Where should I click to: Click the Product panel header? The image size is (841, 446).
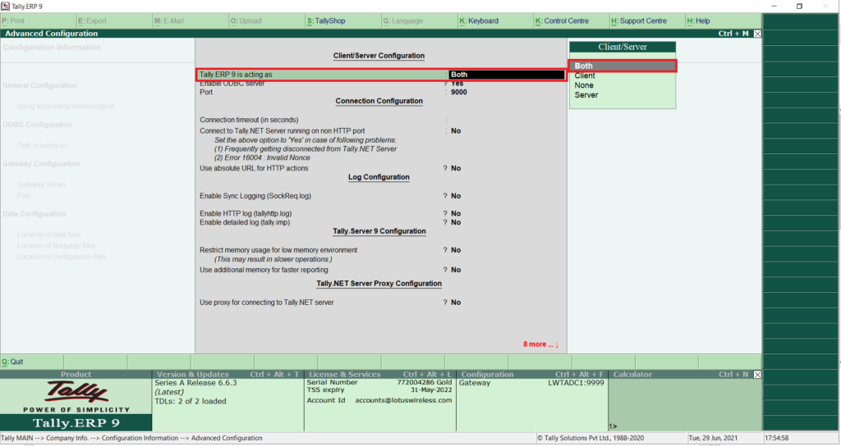point(76,374)
